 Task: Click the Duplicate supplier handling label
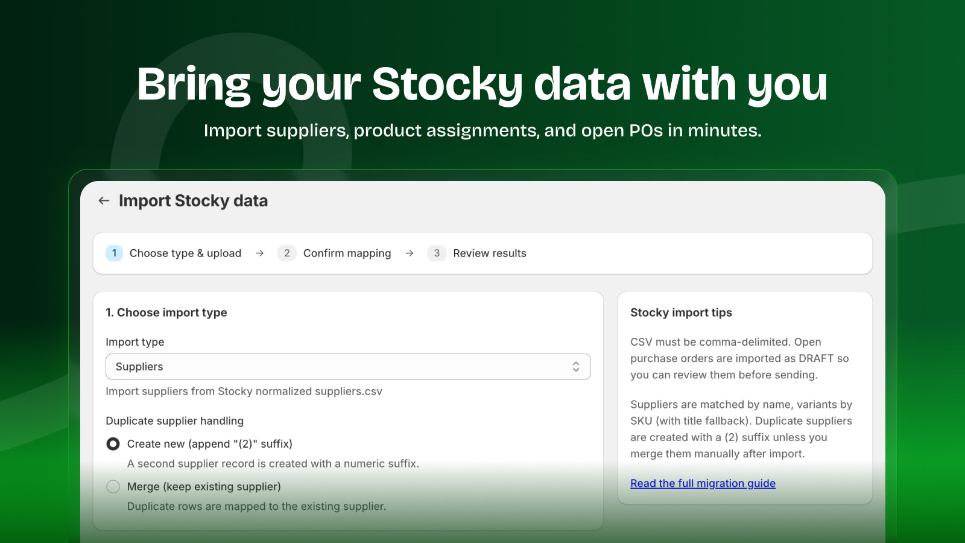[x=175, y=421]
